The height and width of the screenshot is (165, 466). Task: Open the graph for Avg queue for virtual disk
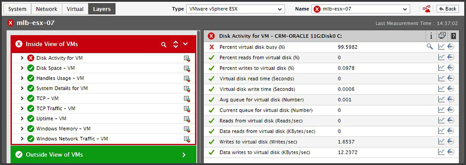tap(441, 99)
